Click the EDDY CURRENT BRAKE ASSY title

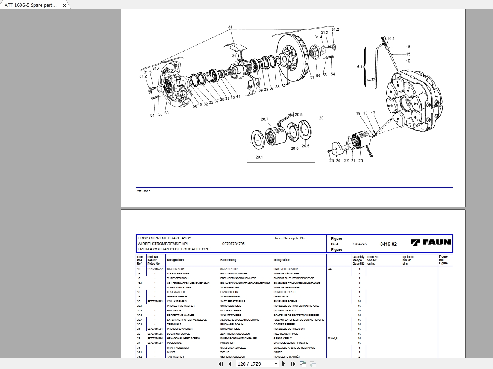click(164, 238)
